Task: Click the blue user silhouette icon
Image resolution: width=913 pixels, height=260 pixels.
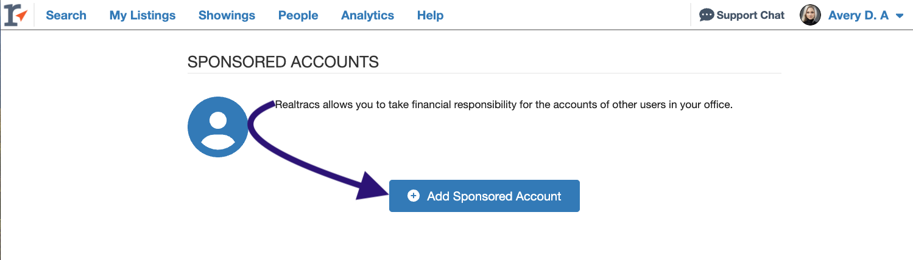Action: (218, 127)
